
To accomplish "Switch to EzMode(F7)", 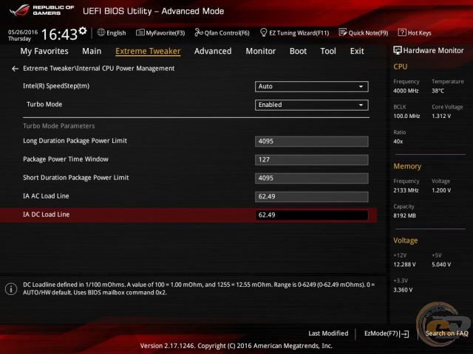I will (381, 333).
